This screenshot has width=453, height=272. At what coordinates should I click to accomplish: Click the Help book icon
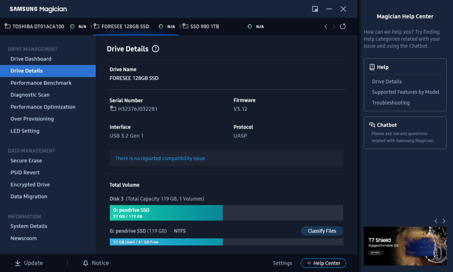372,67
